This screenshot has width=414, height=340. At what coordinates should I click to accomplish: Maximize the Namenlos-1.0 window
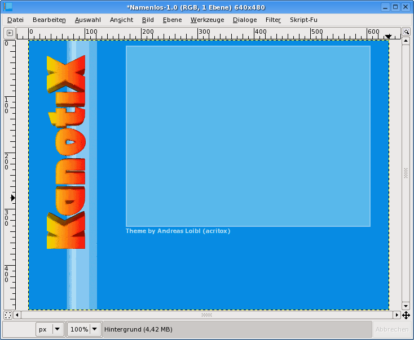pos(395,7)
